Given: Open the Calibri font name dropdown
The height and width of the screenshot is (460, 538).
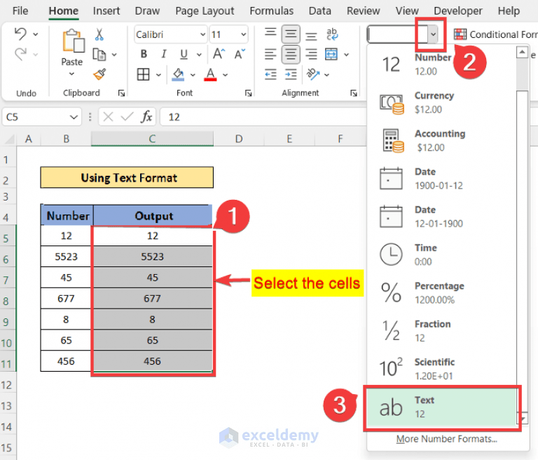Looking at the screenshot, I should click(x=202, y=34).
